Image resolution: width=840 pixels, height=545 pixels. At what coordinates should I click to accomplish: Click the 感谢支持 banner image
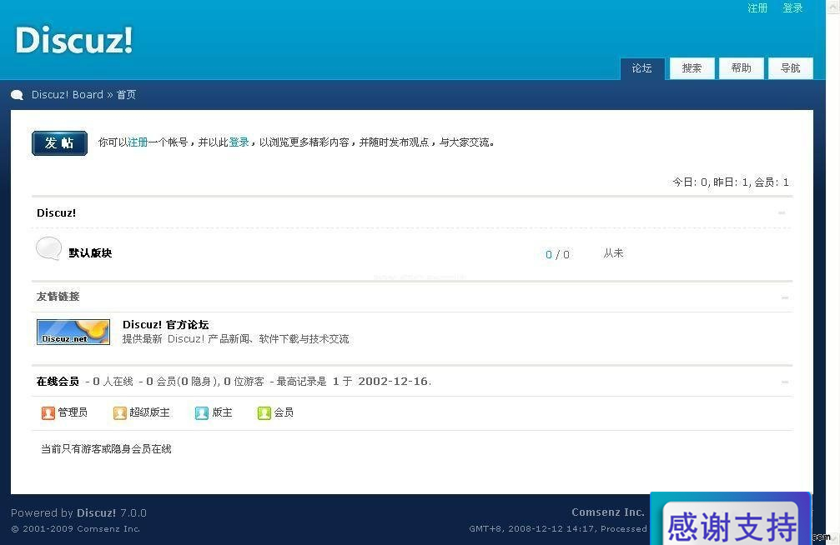(x=731, y=518)
